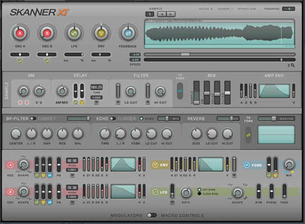Image resolution: width=305 pixels, height=224 pixels.
Task: Click the 0.00 position value box
Action: coord(135,54)
